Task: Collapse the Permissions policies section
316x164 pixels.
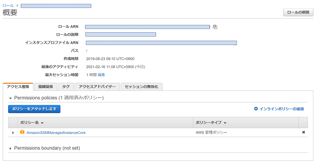Action: (x=11, y=98)
